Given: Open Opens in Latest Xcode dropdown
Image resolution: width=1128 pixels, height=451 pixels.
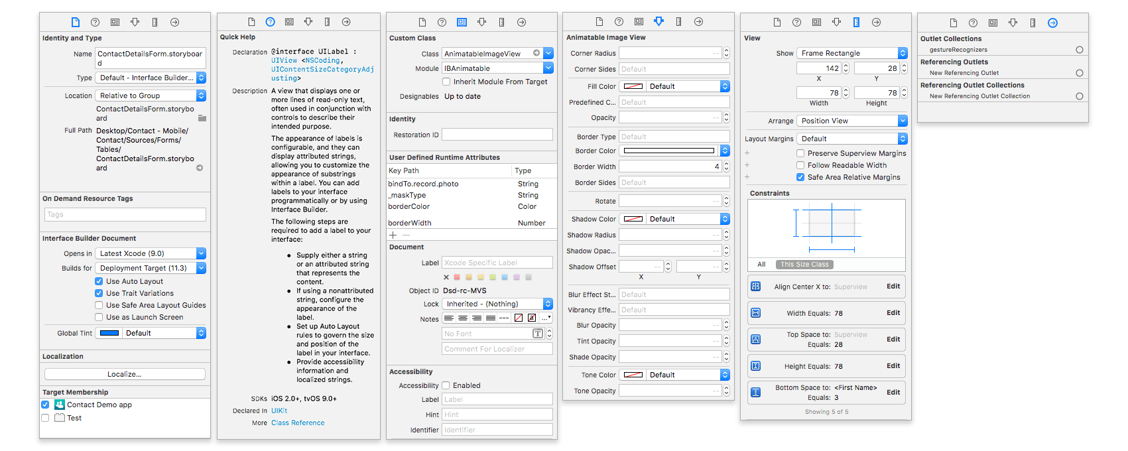Looking at the screenshot, I should (151, 253).
